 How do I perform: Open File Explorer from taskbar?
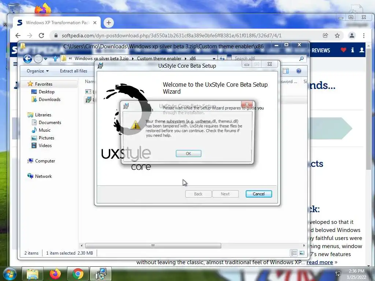coord(33,274)
